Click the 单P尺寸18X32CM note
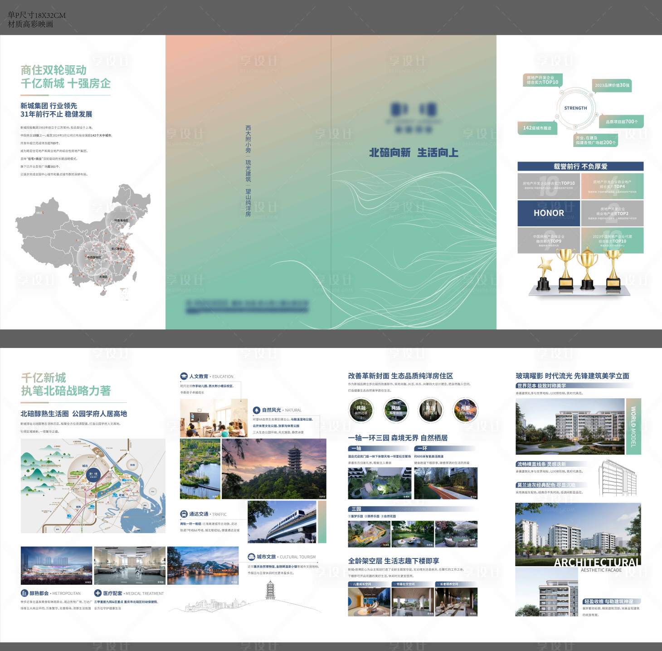Viewport: 662px width, 651px height. tap(37, 15)
